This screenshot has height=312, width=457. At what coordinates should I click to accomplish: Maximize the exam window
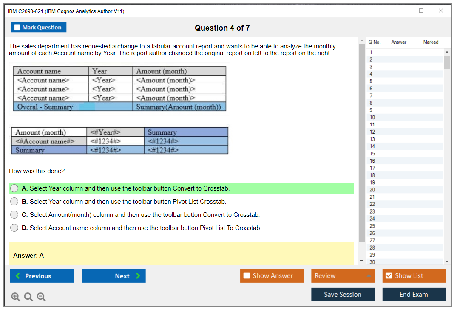(421, 11)
